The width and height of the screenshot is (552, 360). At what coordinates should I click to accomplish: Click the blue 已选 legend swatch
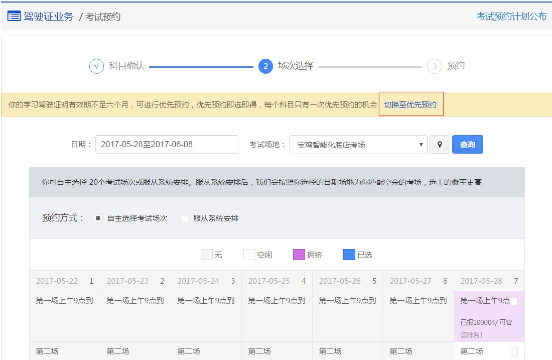pyautogui.click(x=349, y=254)
